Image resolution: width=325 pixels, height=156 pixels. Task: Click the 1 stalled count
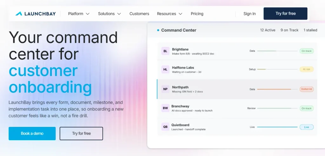click(310, 30)
